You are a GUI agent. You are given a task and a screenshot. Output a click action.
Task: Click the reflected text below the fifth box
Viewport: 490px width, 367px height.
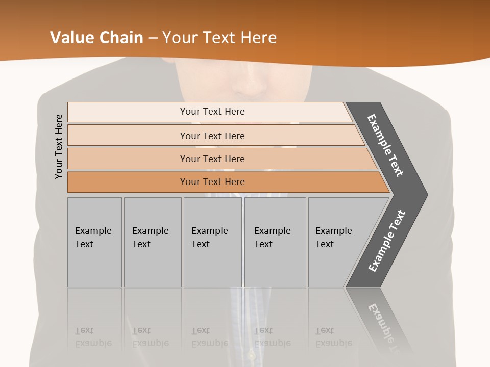pos(333,337)
